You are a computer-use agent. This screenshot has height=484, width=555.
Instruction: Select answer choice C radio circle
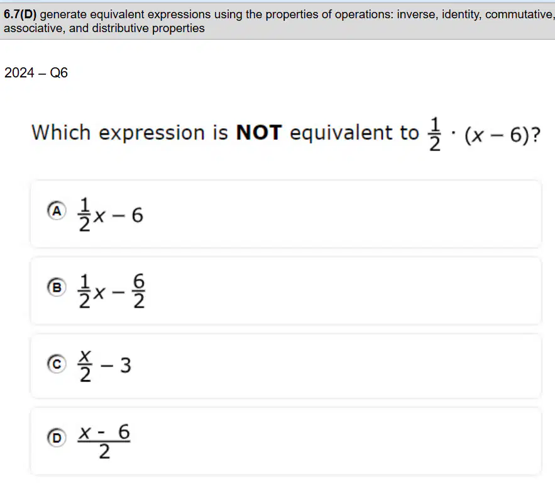(x=57, y=364)
